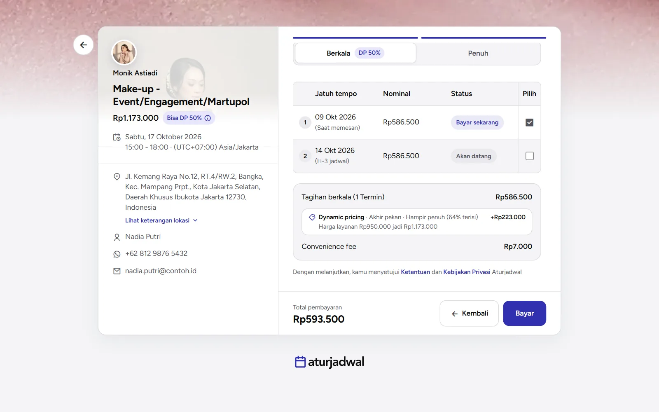
Task: Click the +Rp223.000 dynamic pricing amount
Action: [x=508, y=217]
